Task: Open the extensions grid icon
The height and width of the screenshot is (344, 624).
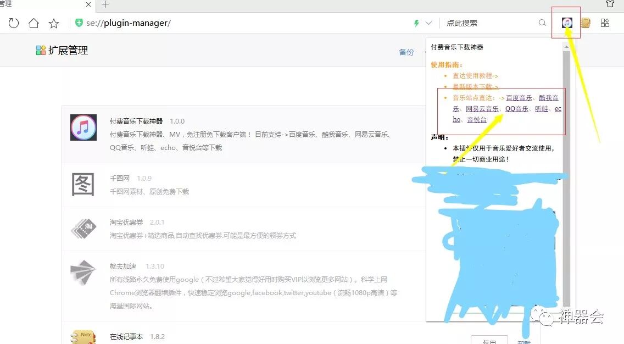Action: (605, 23)
